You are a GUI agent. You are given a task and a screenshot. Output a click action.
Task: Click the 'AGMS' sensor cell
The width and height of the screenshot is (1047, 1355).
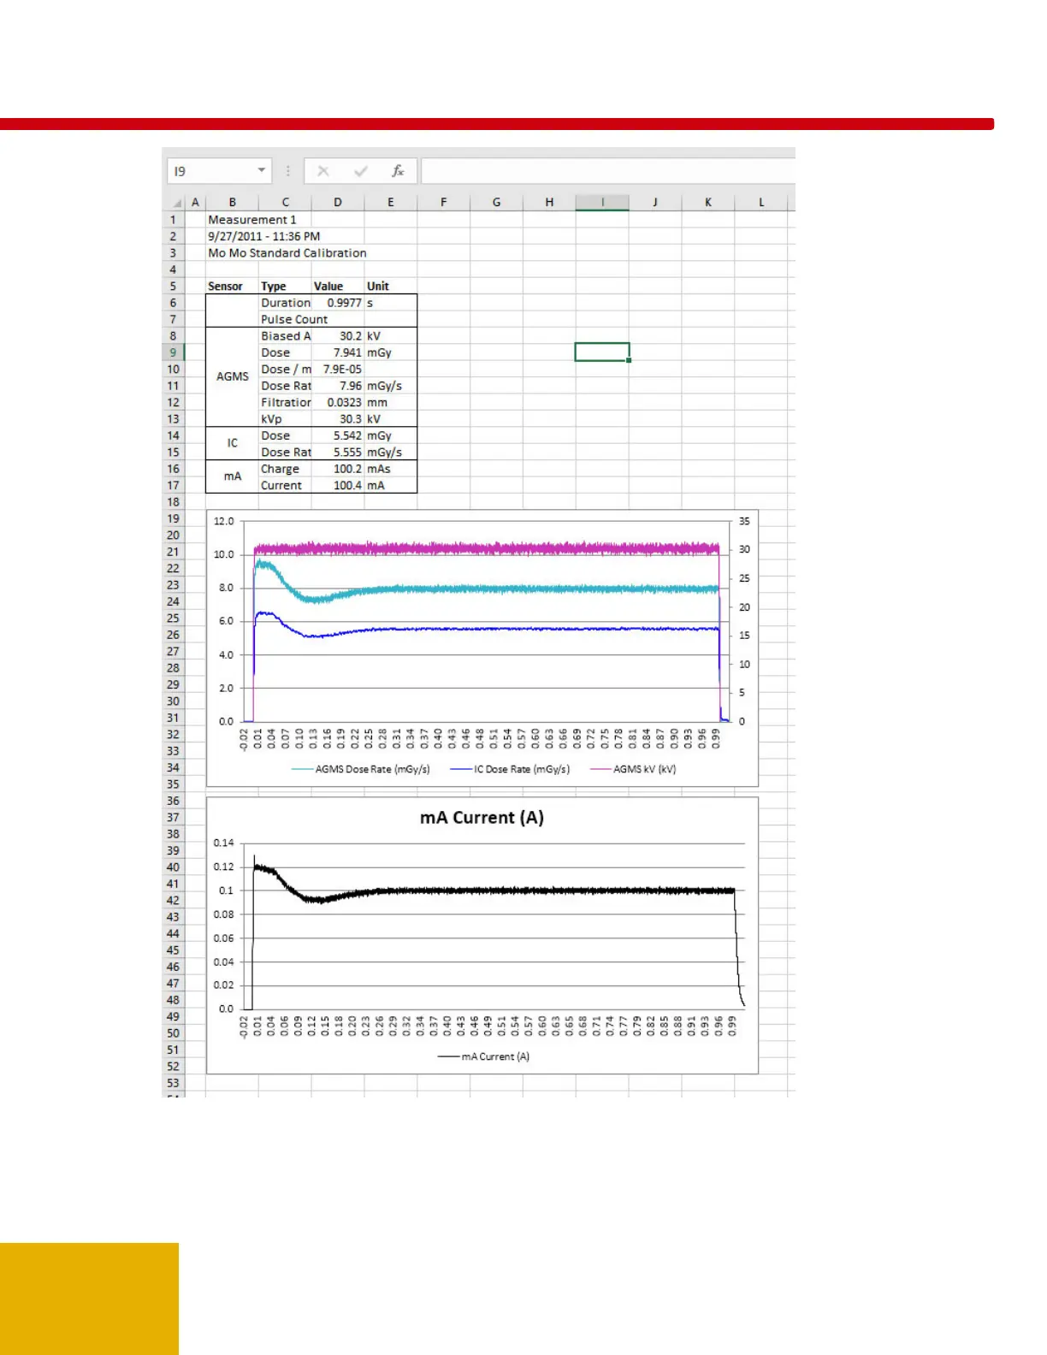tap(233, 376)
